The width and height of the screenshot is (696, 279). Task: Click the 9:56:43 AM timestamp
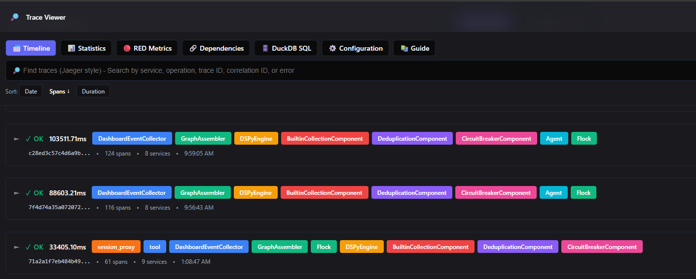199,208
